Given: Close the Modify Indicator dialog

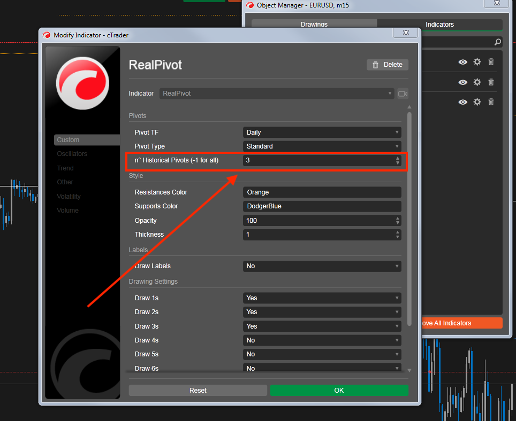Looking at the screenshot, I should coord(406,33).
